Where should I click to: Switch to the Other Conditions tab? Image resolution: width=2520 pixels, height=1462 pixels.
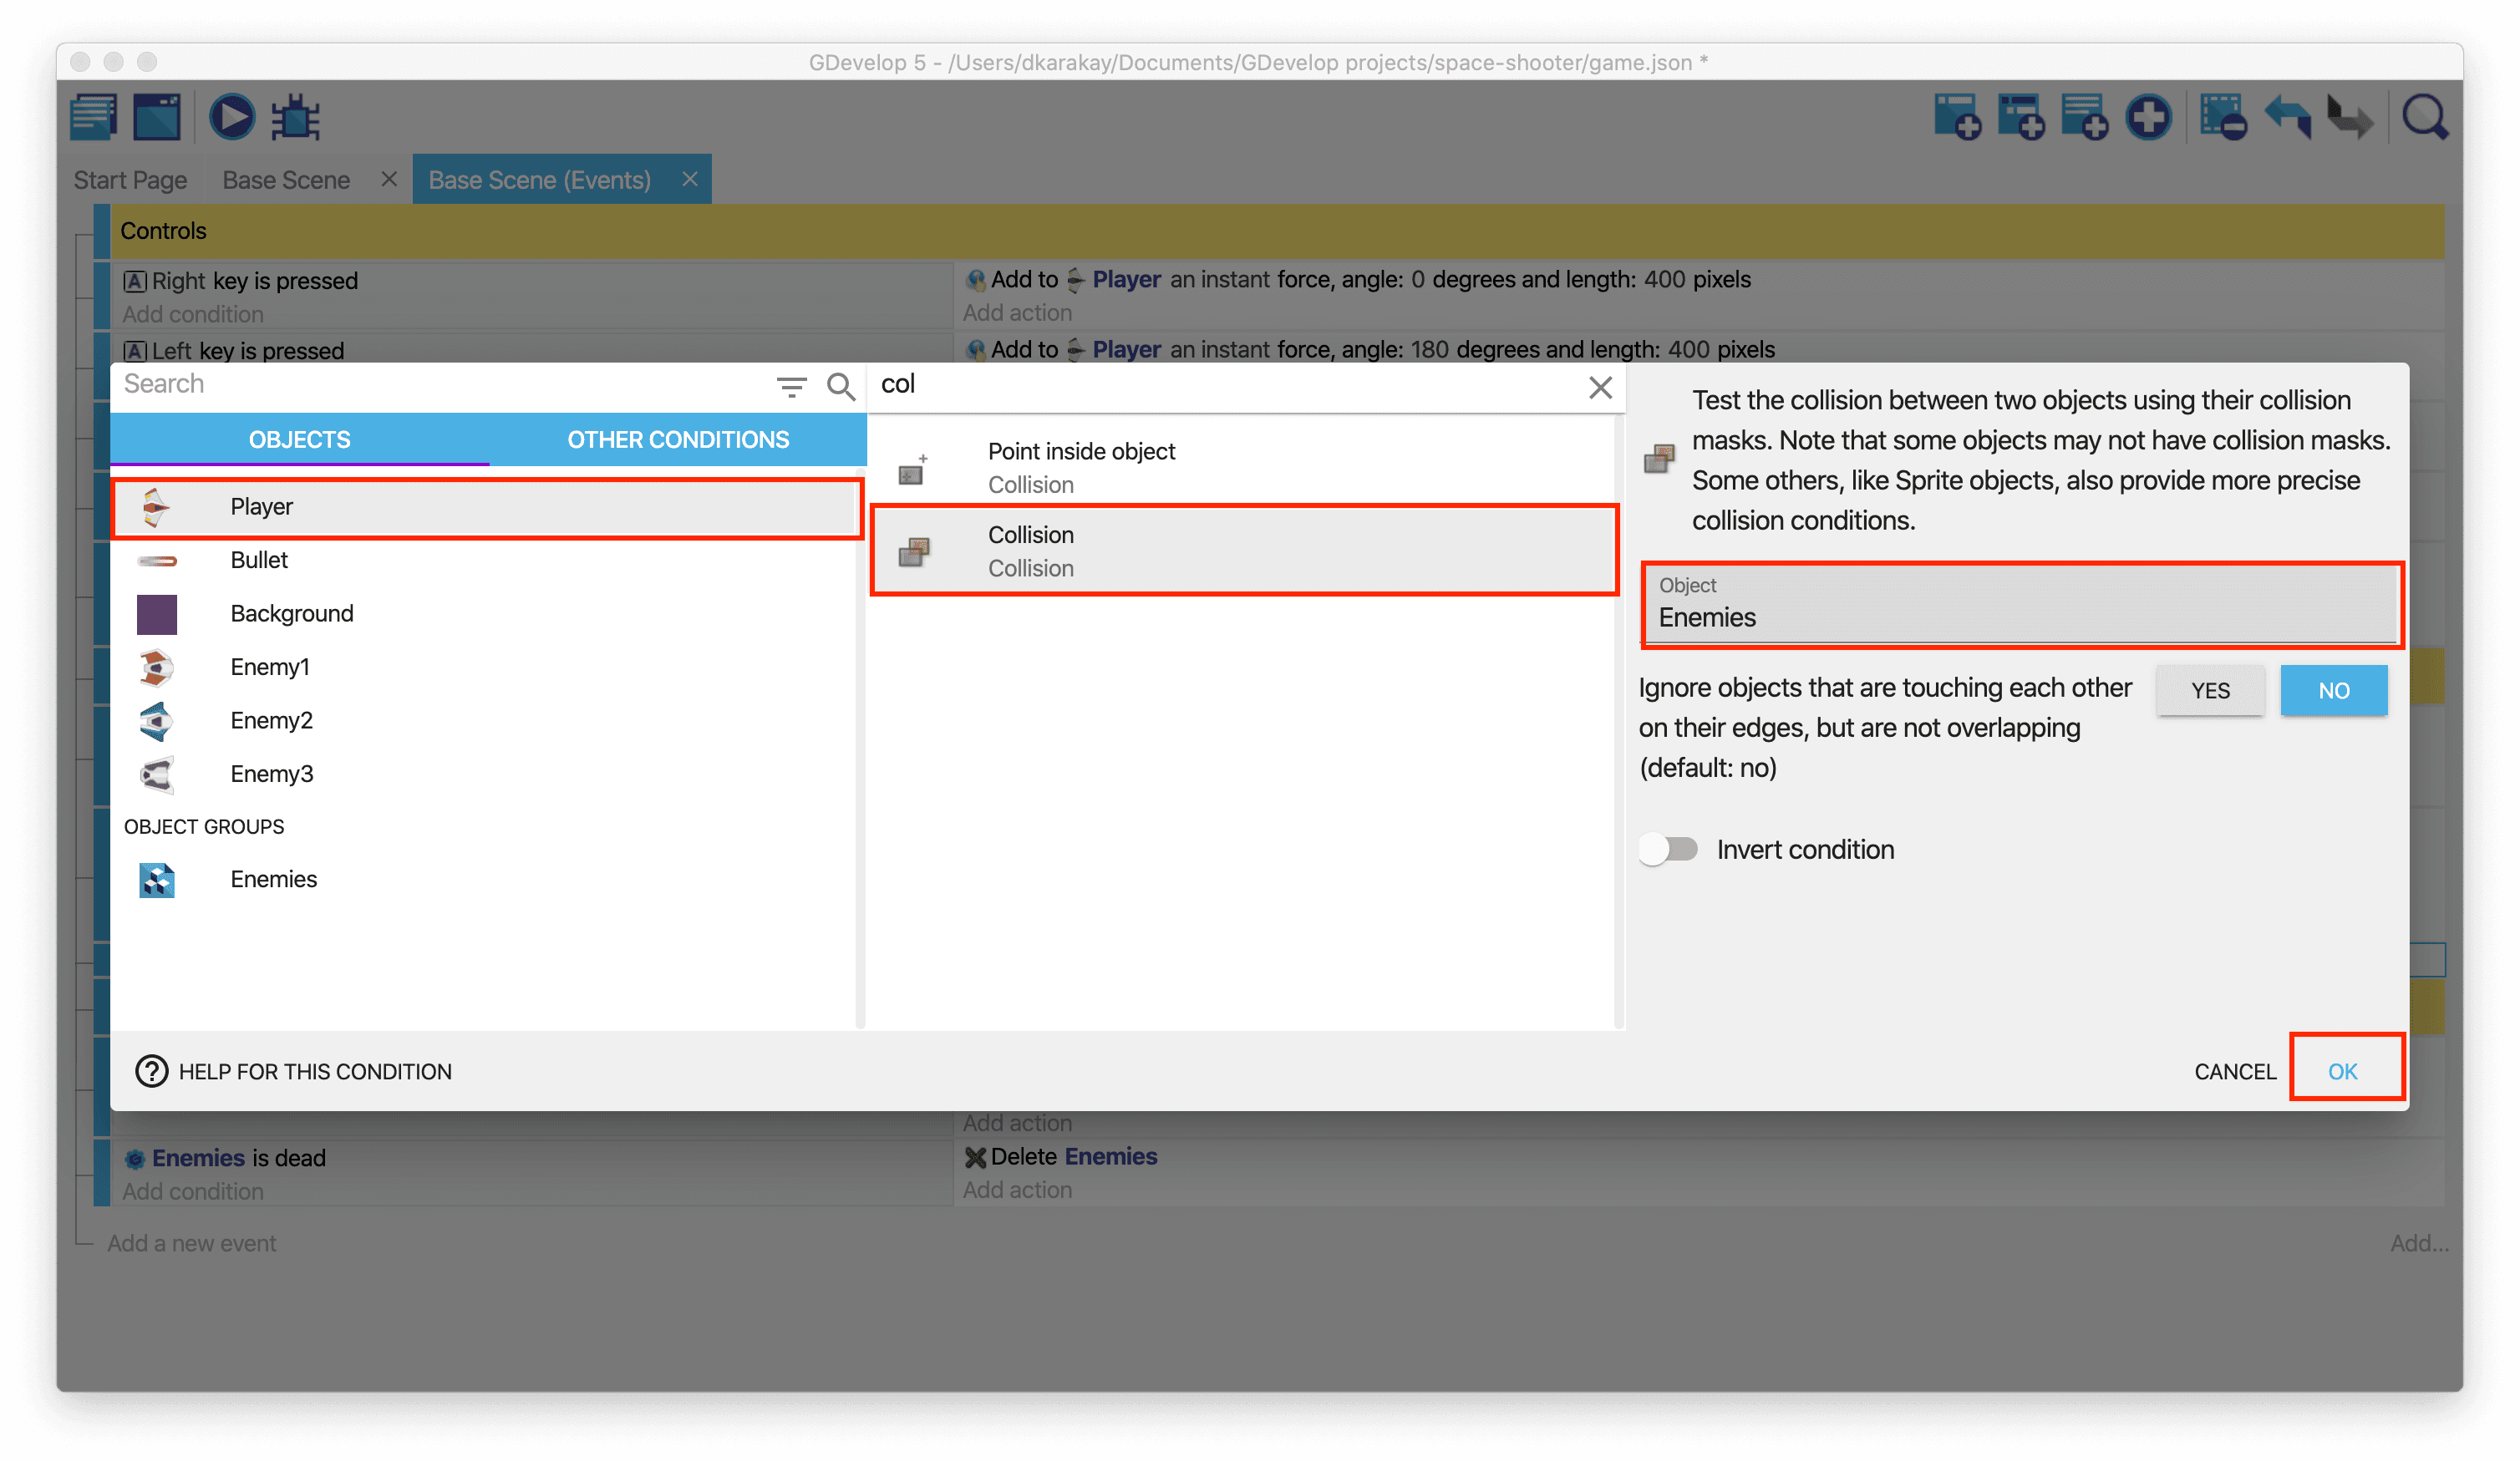678,439
